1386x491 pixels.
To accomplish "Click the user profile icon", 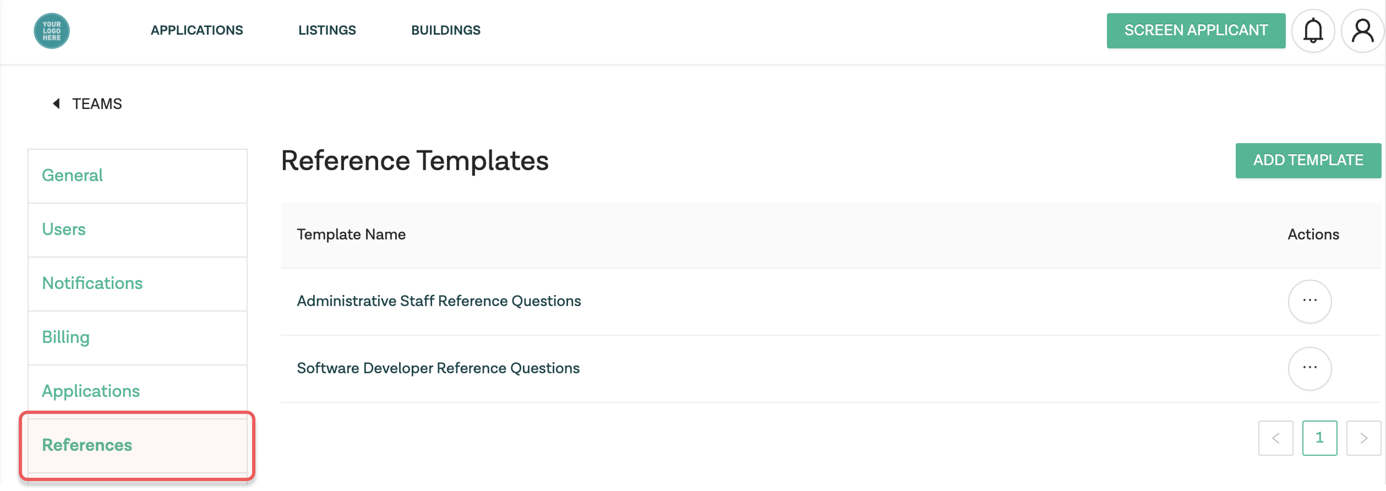I will coord(1362,31).
